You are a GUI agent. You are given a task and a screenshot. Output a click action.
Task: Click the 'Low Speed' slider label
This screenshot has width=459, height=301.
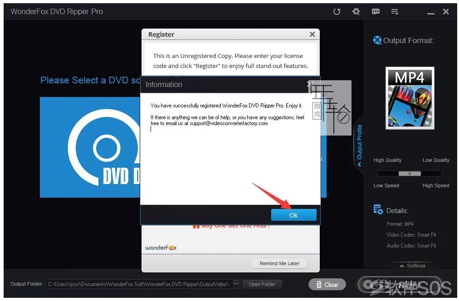(386, 185)
